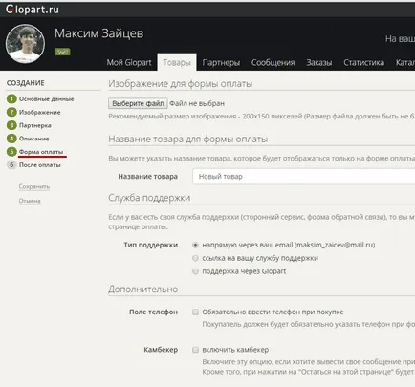This screenshot has width=415, height=387.
Task: Click the green status badge under name
Action: click(x=62, y=52)
